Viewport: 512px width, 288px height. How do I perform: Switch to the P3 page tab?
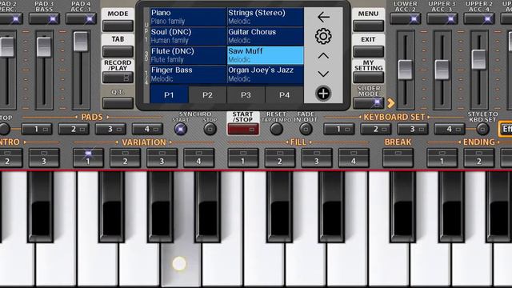click(246, 94)
